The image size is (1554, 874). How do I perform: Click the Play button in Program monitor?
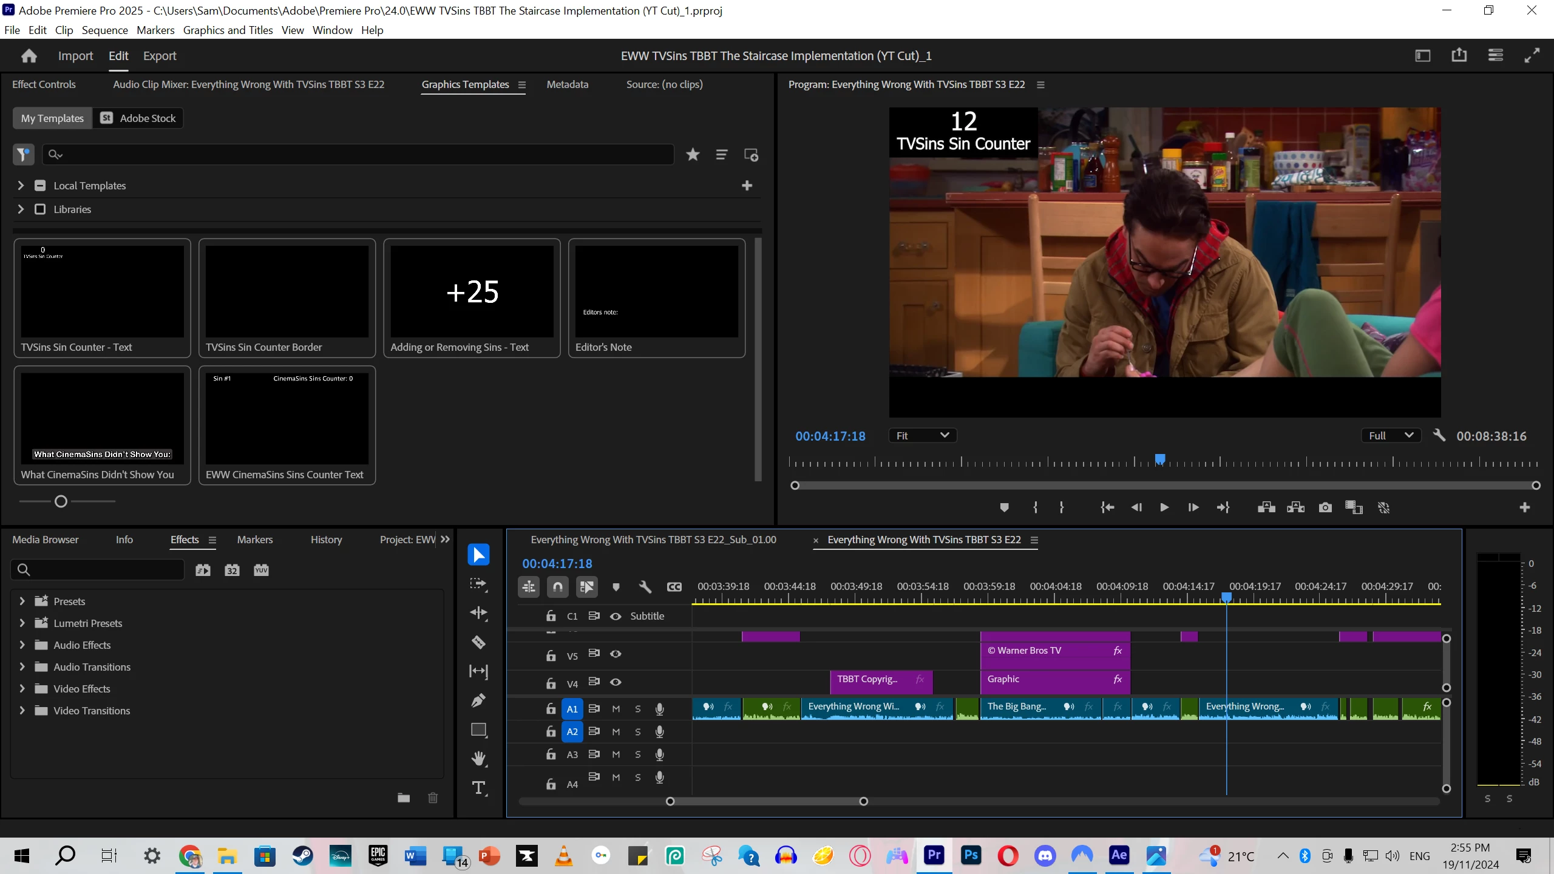point(1164,507)
